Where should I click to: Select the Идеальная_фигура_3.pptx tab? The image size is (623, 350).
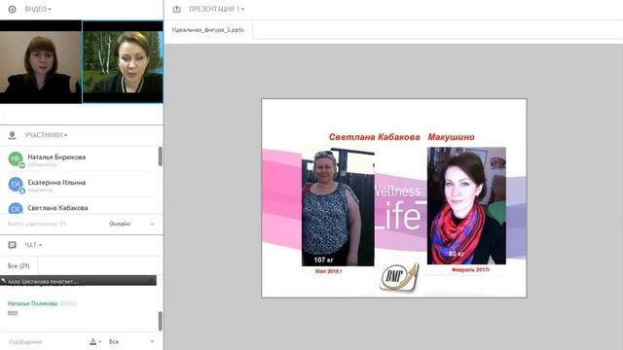207,30
